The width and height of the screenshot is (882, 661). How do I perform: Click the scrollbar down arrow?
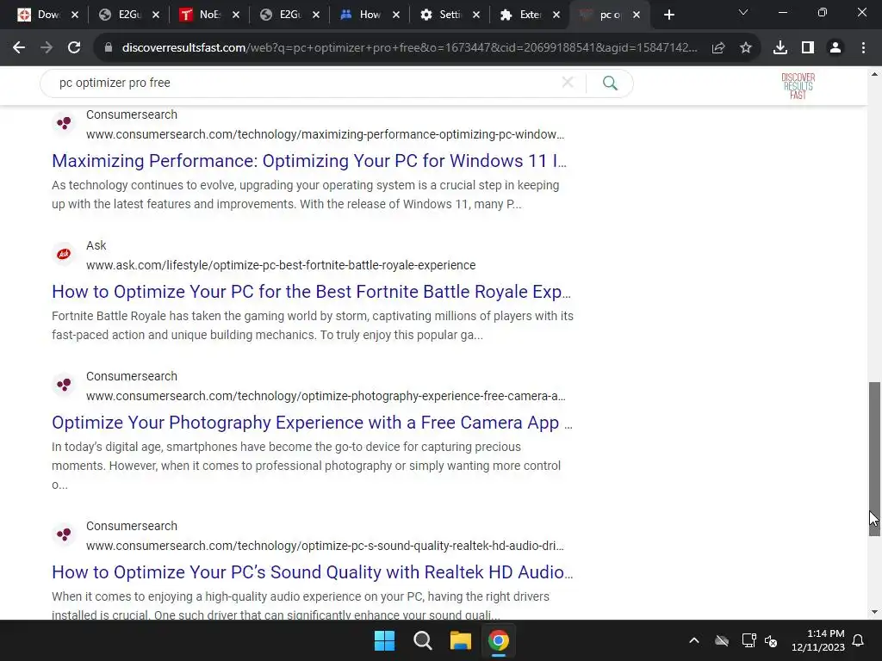pos(874,612)
